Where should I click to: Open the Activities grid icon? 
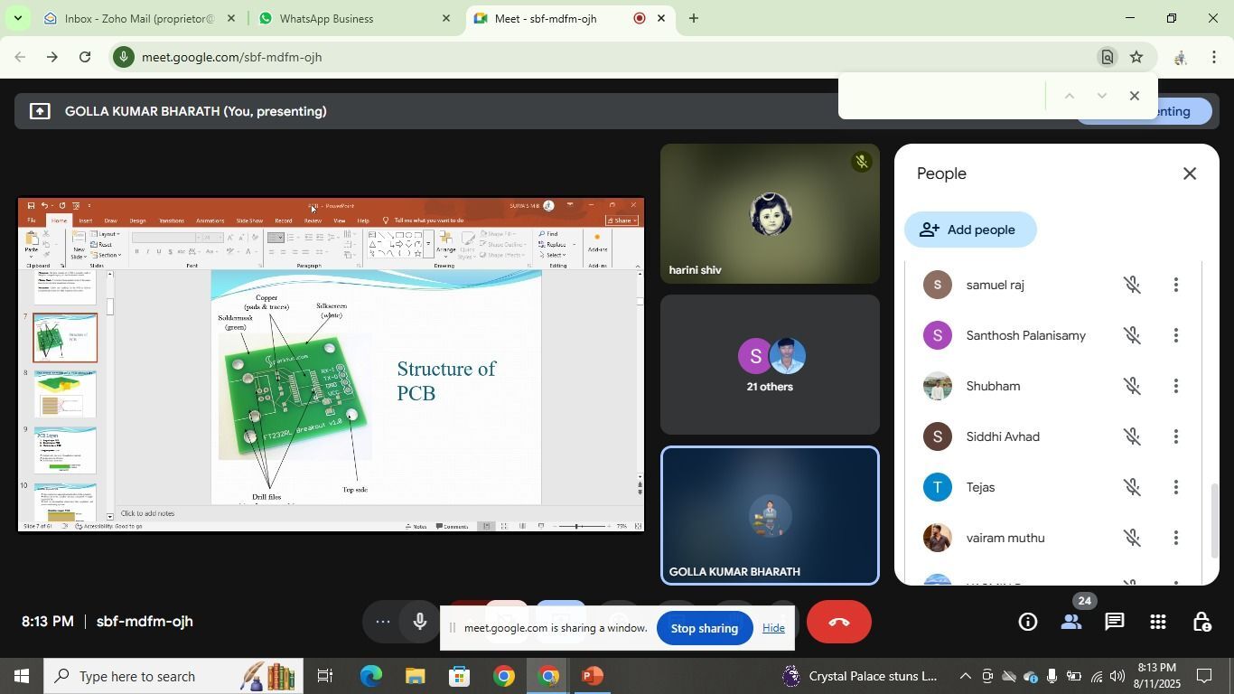[x=1158, y=622]
